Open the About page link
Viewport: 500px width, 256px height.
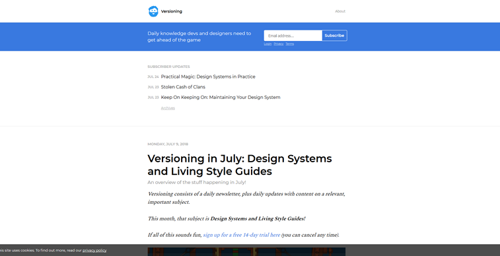tap(340, 11)
